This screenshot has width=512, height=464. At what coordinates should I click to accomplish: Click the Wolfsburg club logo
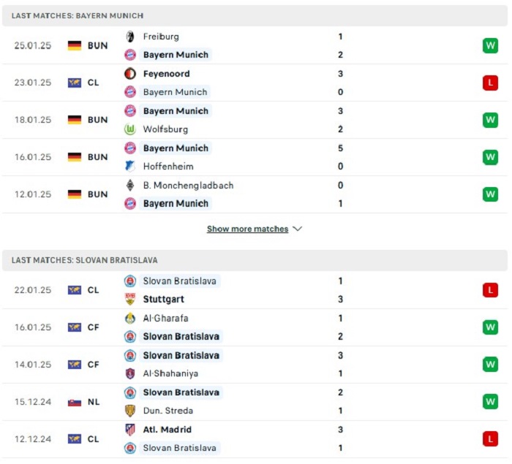point(130,129)
